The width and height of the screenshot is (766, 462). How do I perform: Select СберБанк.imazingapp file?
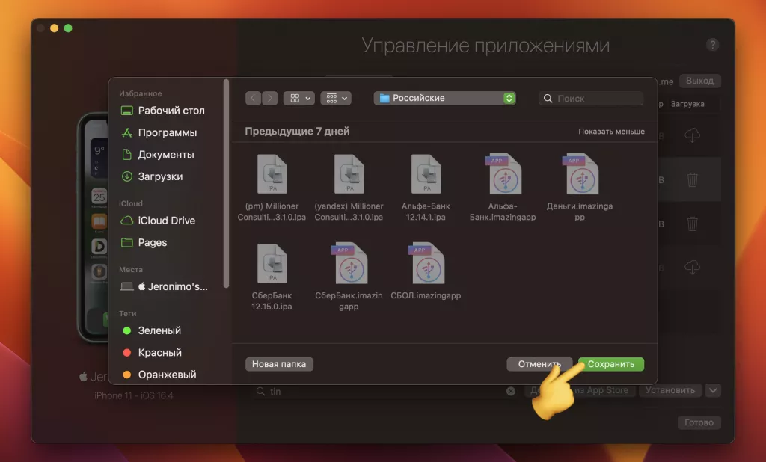click(x=349, y=277)
